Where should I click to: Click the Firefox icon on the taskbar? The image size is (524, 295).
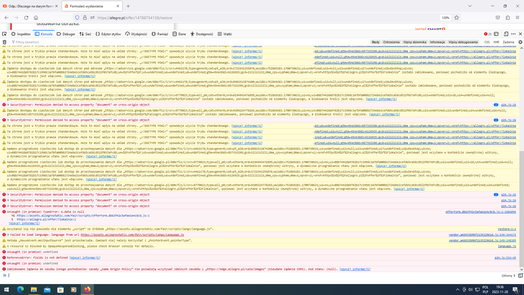click(x=87, y=289)
